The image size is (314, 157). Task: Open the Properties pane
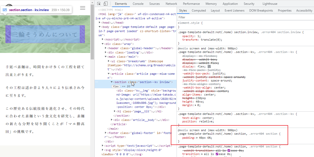pos(285,11)
